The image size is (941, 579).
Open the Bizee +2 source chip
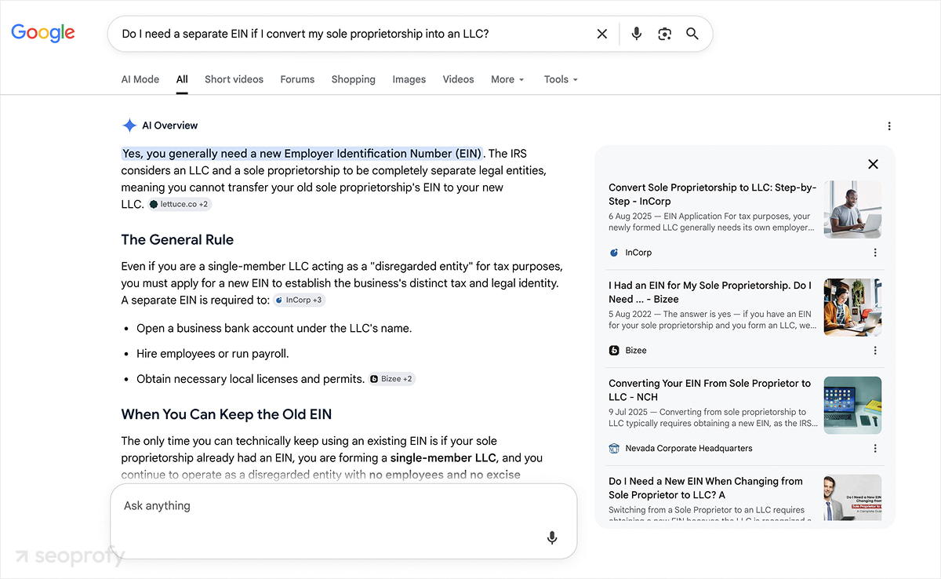(391, 379)
